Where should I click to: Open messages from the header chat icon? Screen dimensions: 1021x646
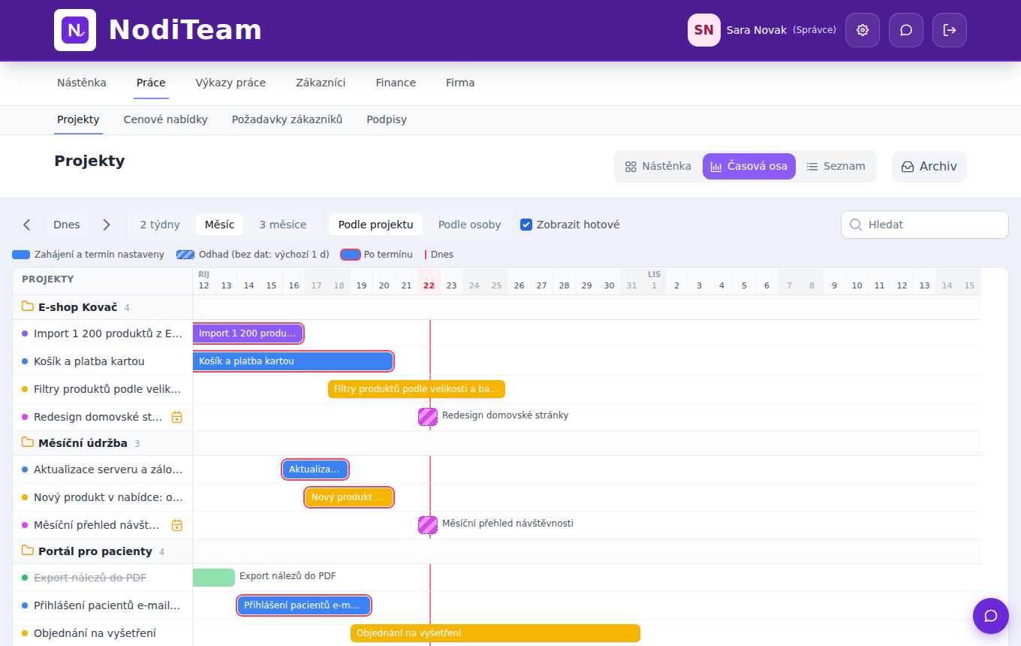click(x=906, y=30)
